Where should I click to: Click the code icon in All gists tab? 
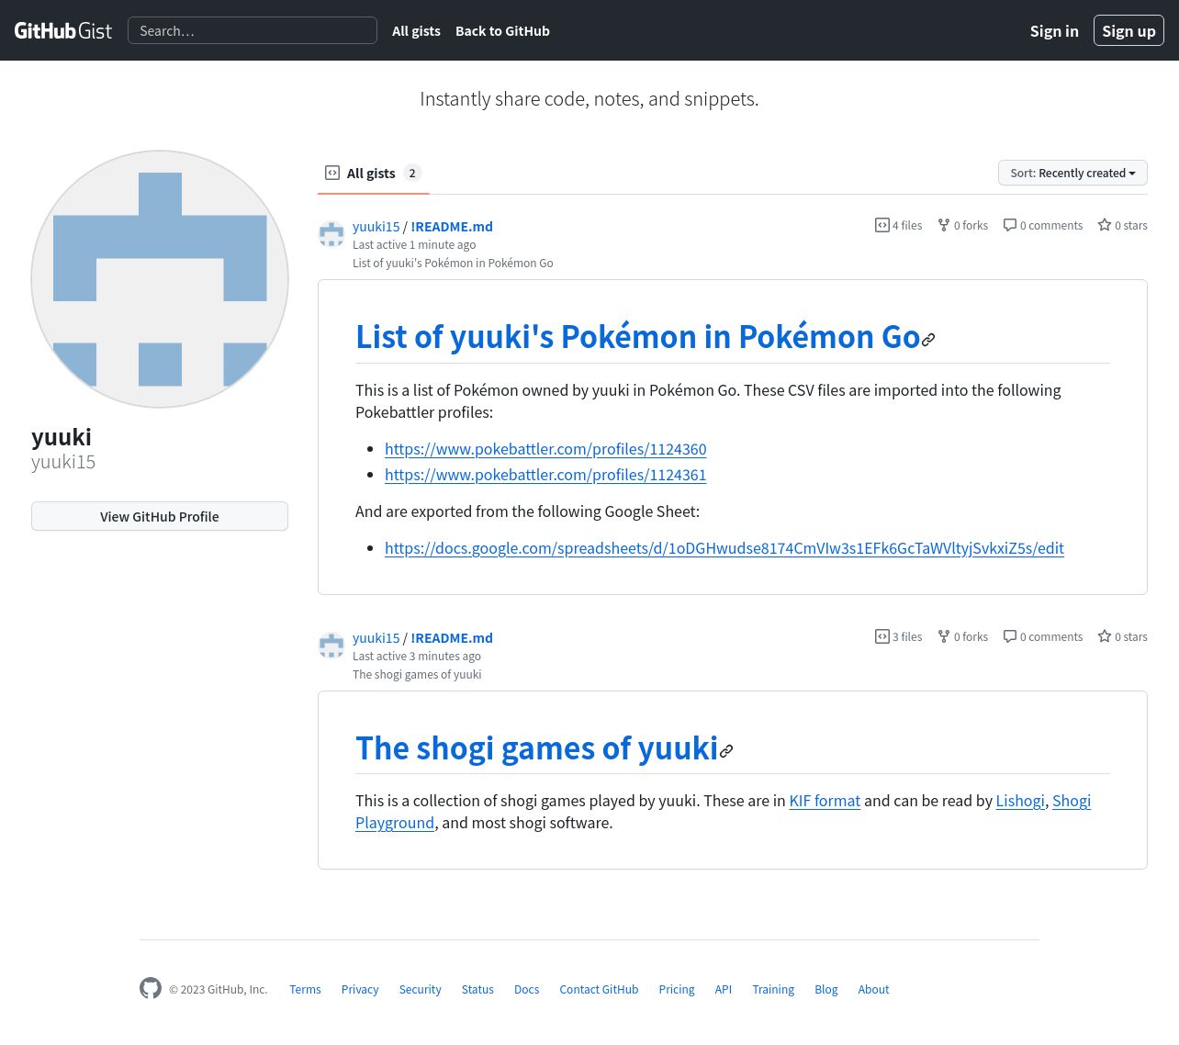[332, 173]
